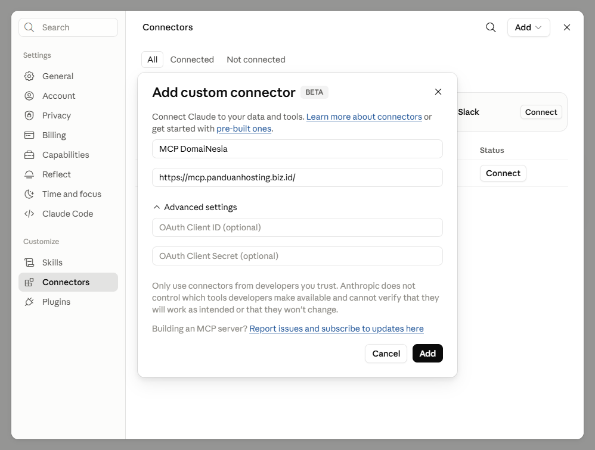Open the pre-built ones link
Screen dimensions: 595x450
point(244,129)
